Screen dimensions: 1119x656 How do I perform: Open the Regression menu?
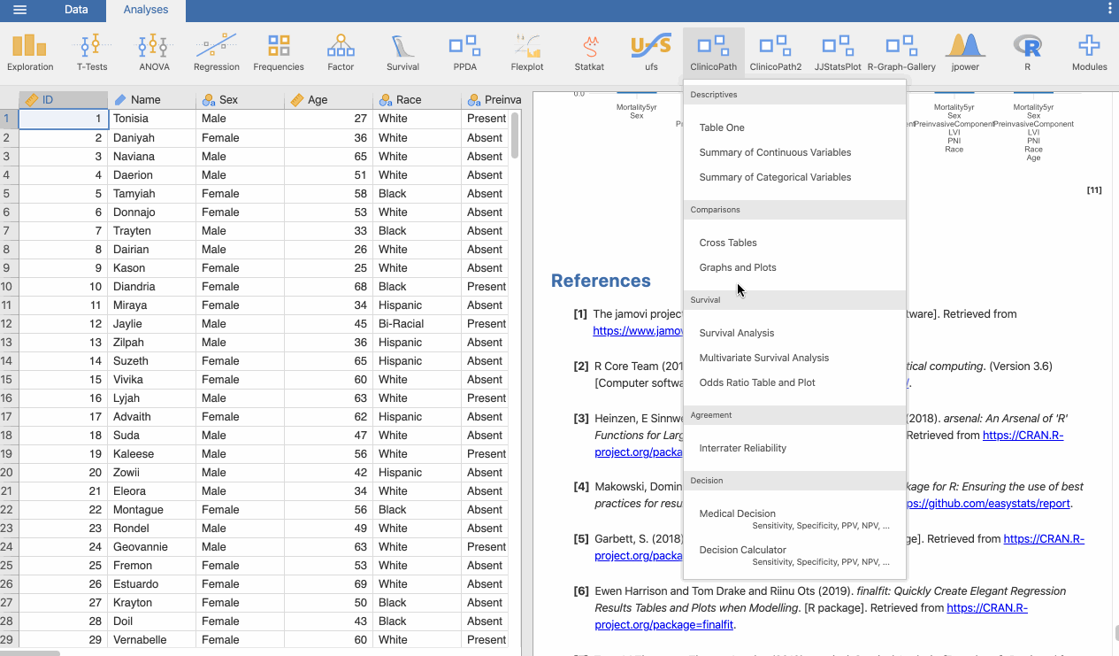(217, 52)
